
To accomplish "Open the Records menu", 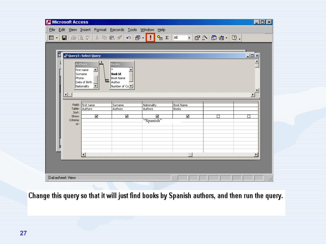I will 117,30.
